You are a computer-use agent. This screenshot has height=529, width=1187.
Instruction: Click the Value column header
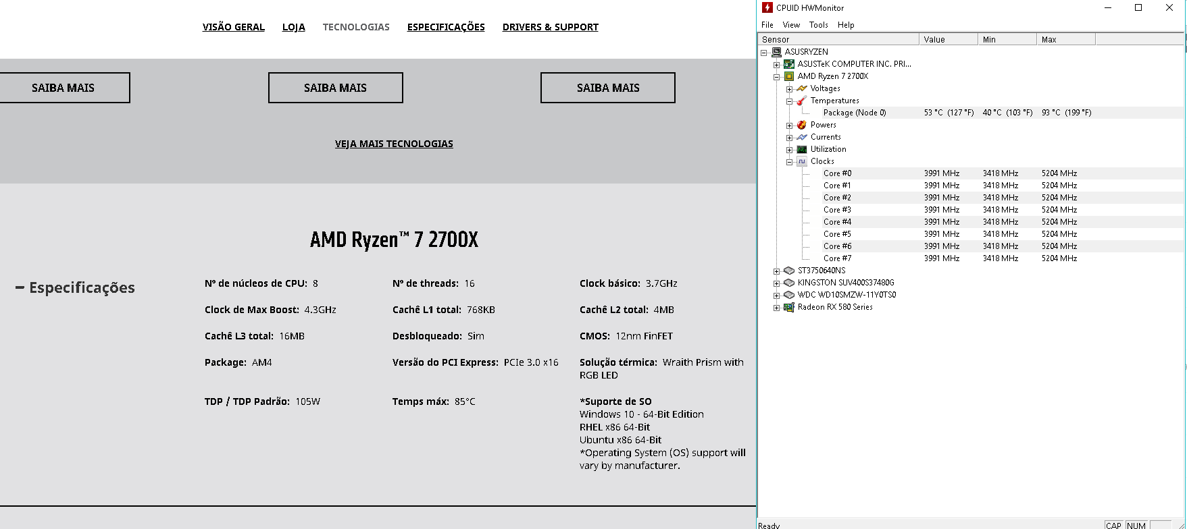coord(949,40)
